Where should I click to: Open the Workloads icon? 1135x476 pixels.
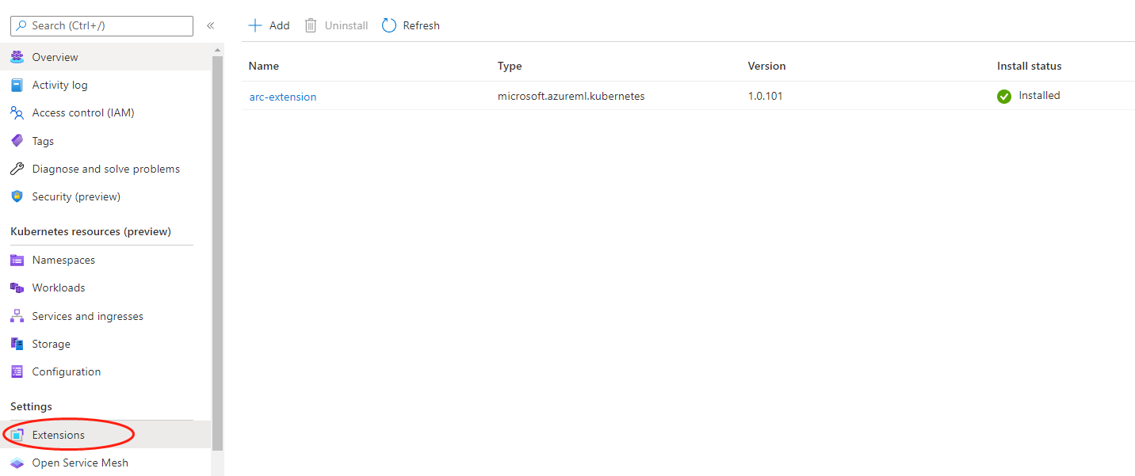click(17, 287)
